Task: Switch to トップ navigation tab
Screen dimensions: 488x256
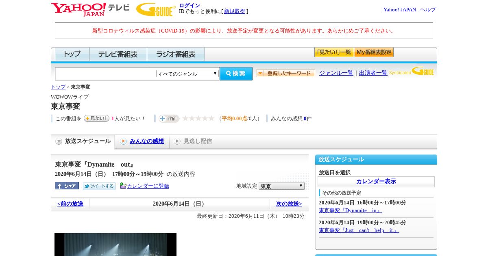Action: [x=72, y=54]
